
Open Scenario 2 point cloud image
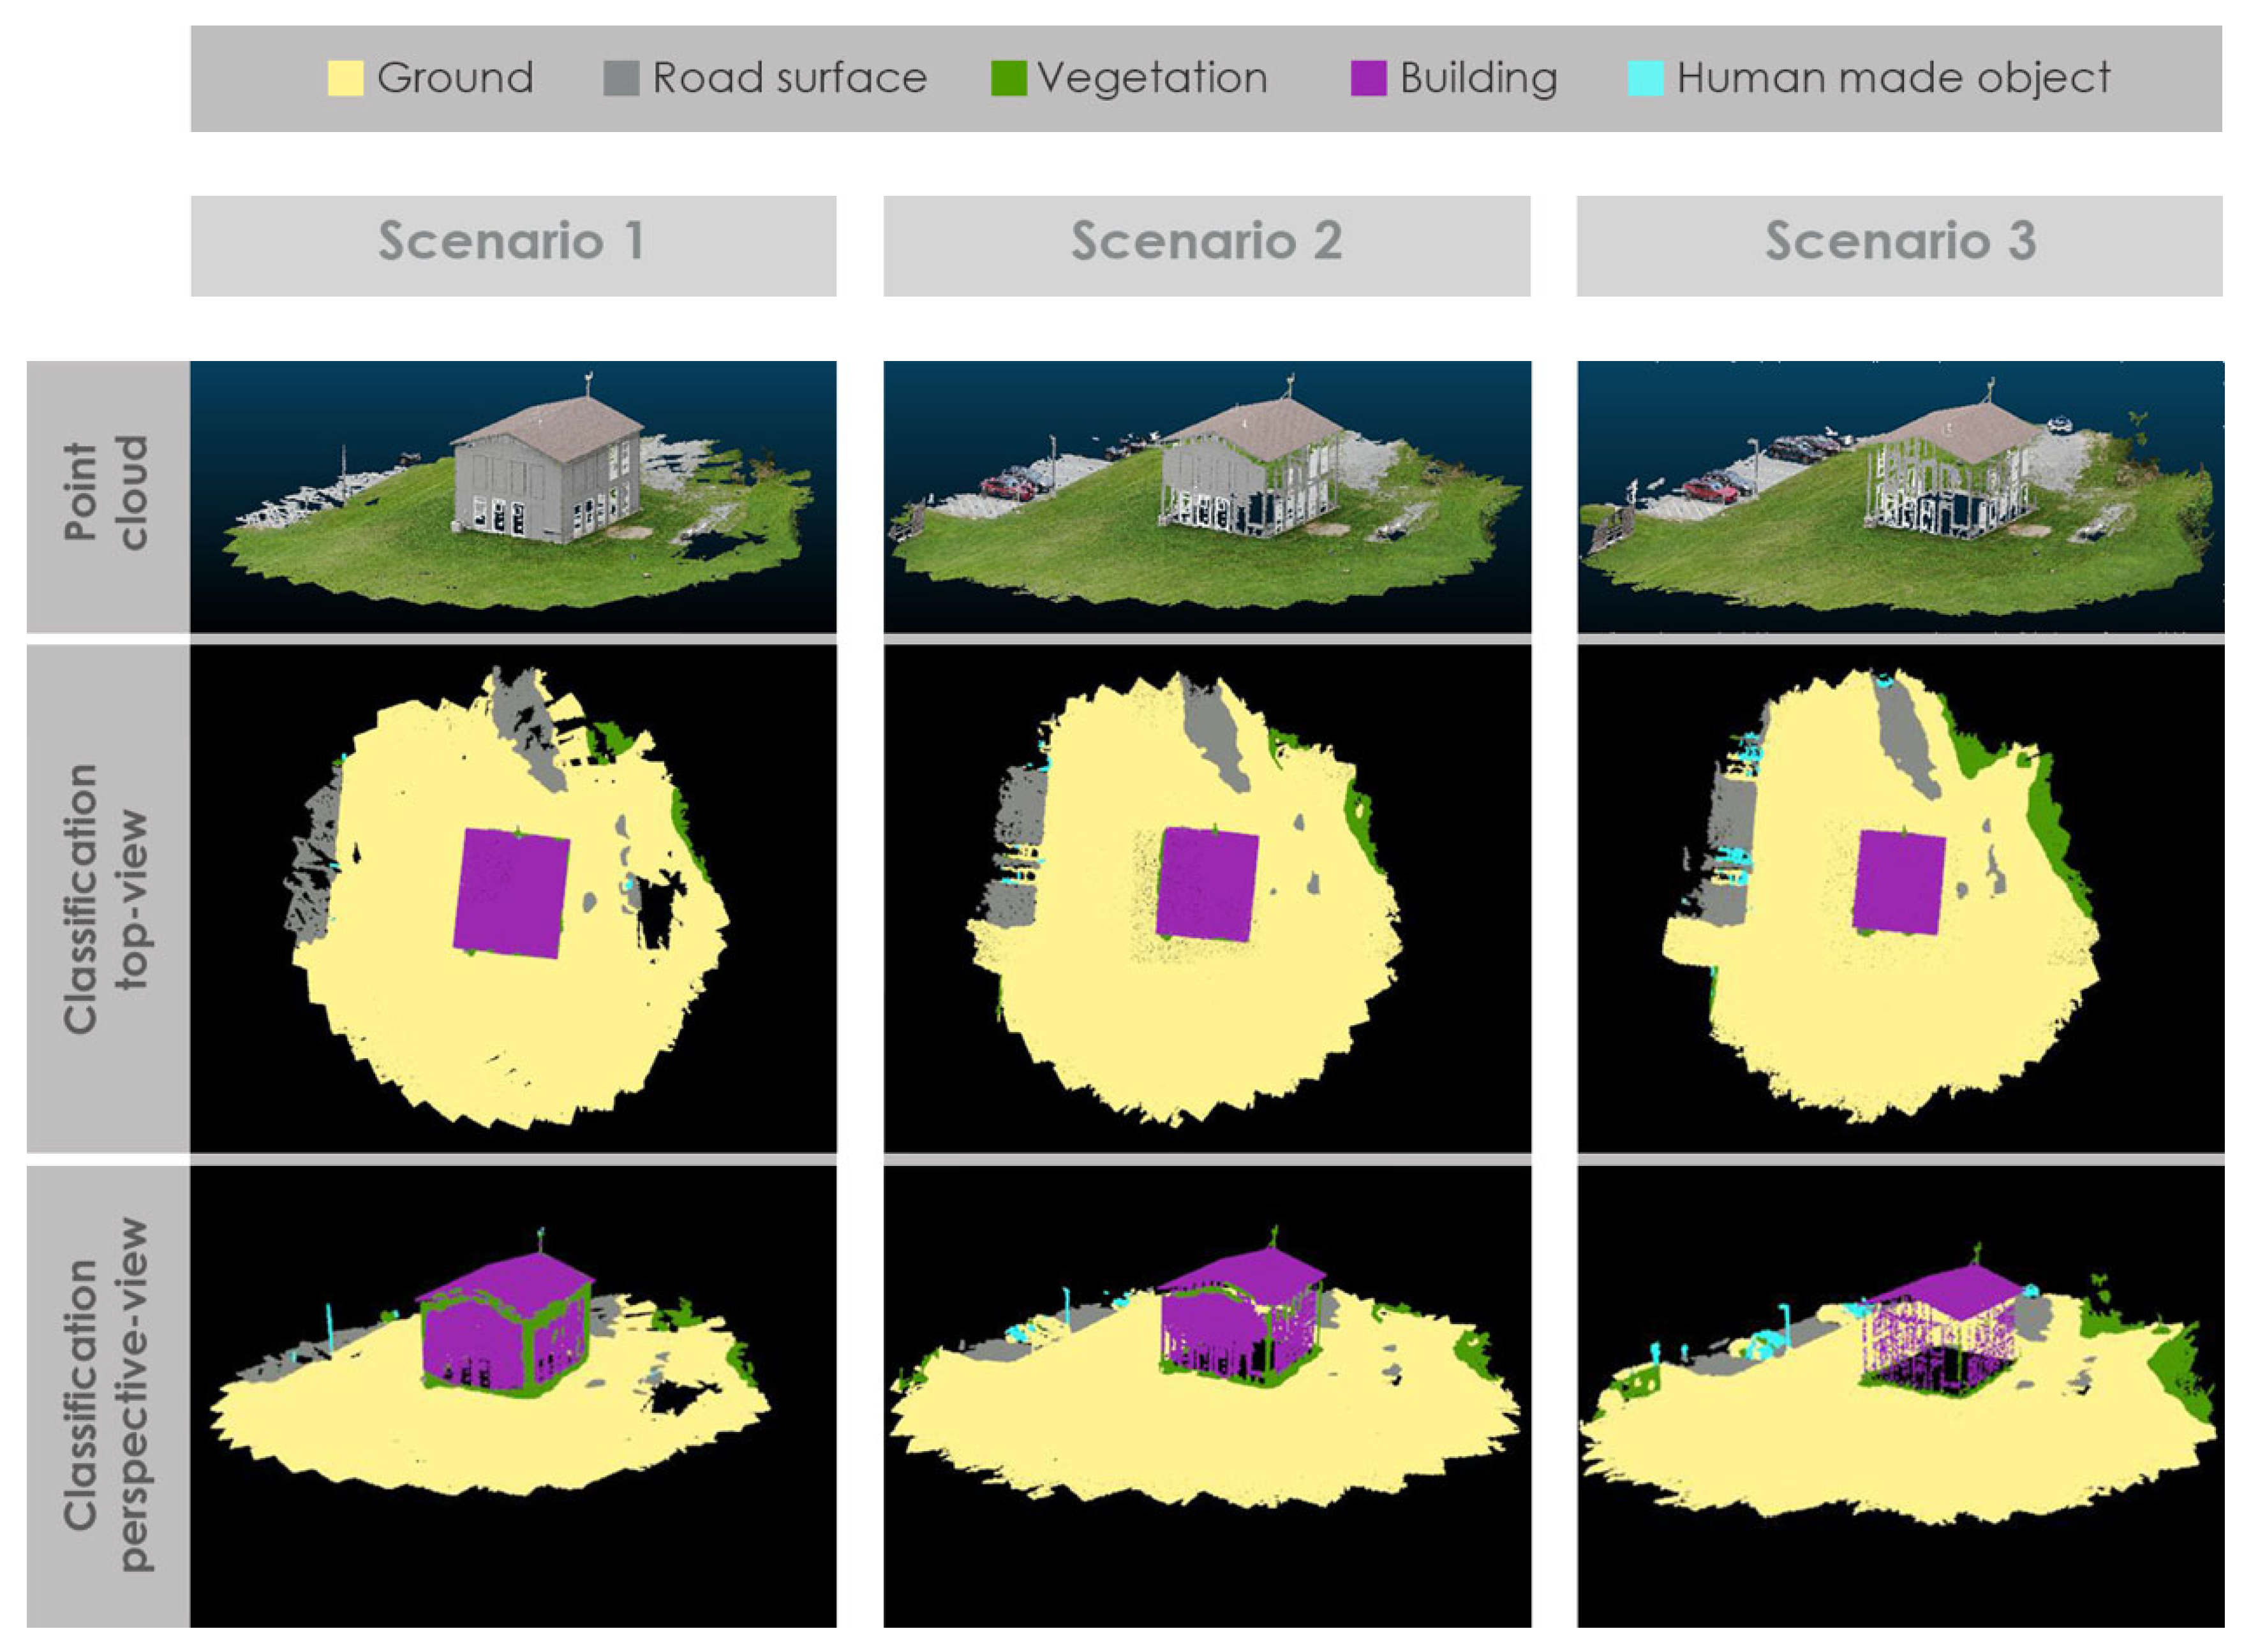tap(1207, 496)
